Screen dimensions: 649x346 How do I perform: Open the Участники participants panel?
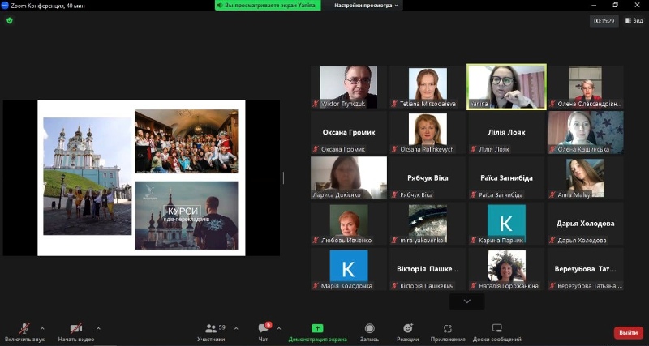211,332
